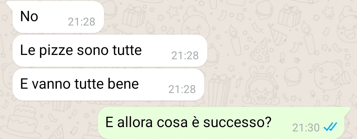Image resolution: width=357 pixels, height=139 pixels.
Task: Click the gift box doodle beside the "No" bubble
Action: [x=133, y=16]
